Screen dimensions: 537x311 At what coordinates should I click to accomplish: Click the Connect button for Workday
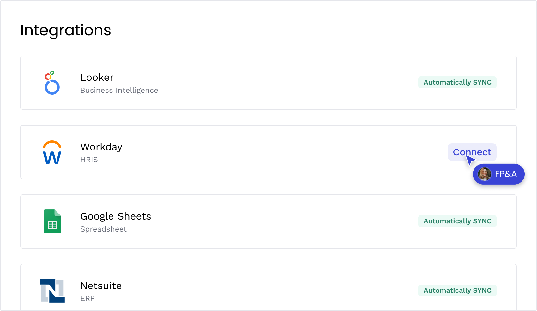472,152
